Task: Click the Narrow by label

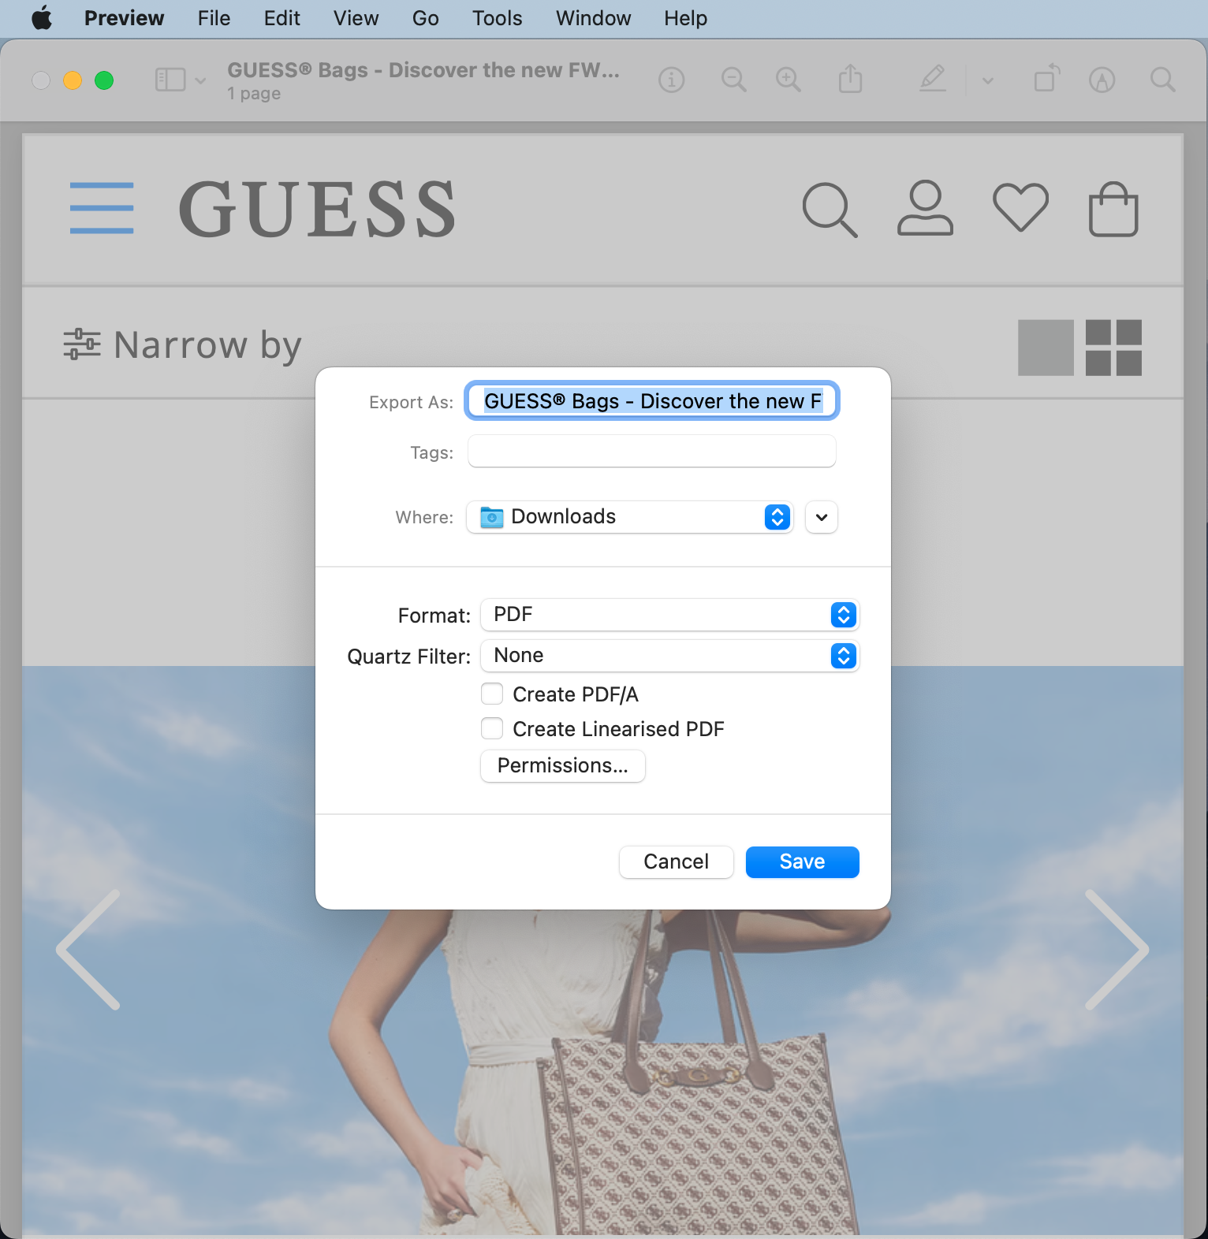Action: click(207, 345)
